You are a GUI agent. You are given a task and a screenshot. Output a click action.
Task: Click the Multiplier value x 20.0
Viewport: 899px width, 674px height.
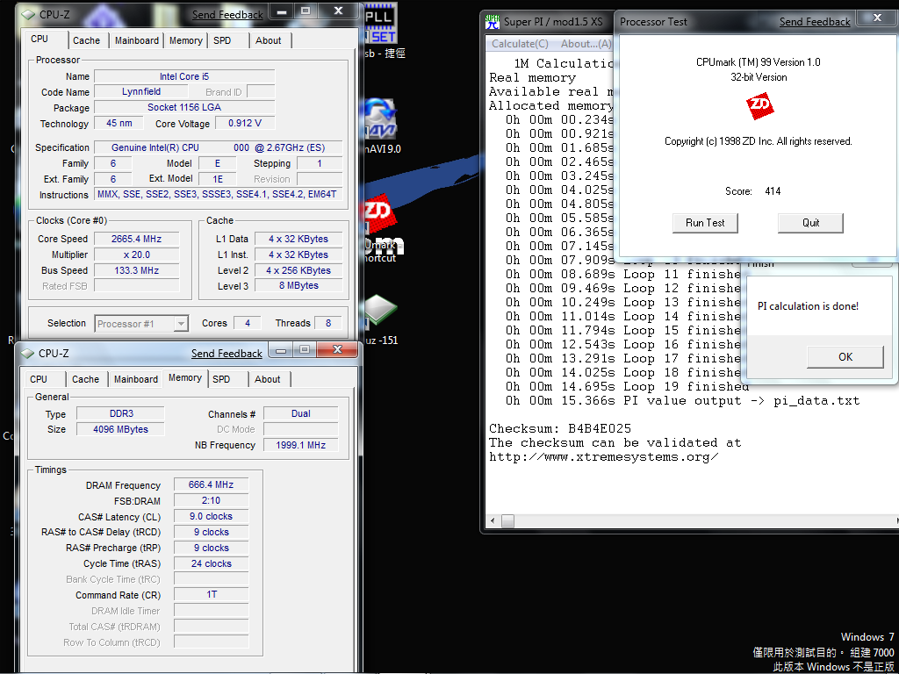coord(136,255)
